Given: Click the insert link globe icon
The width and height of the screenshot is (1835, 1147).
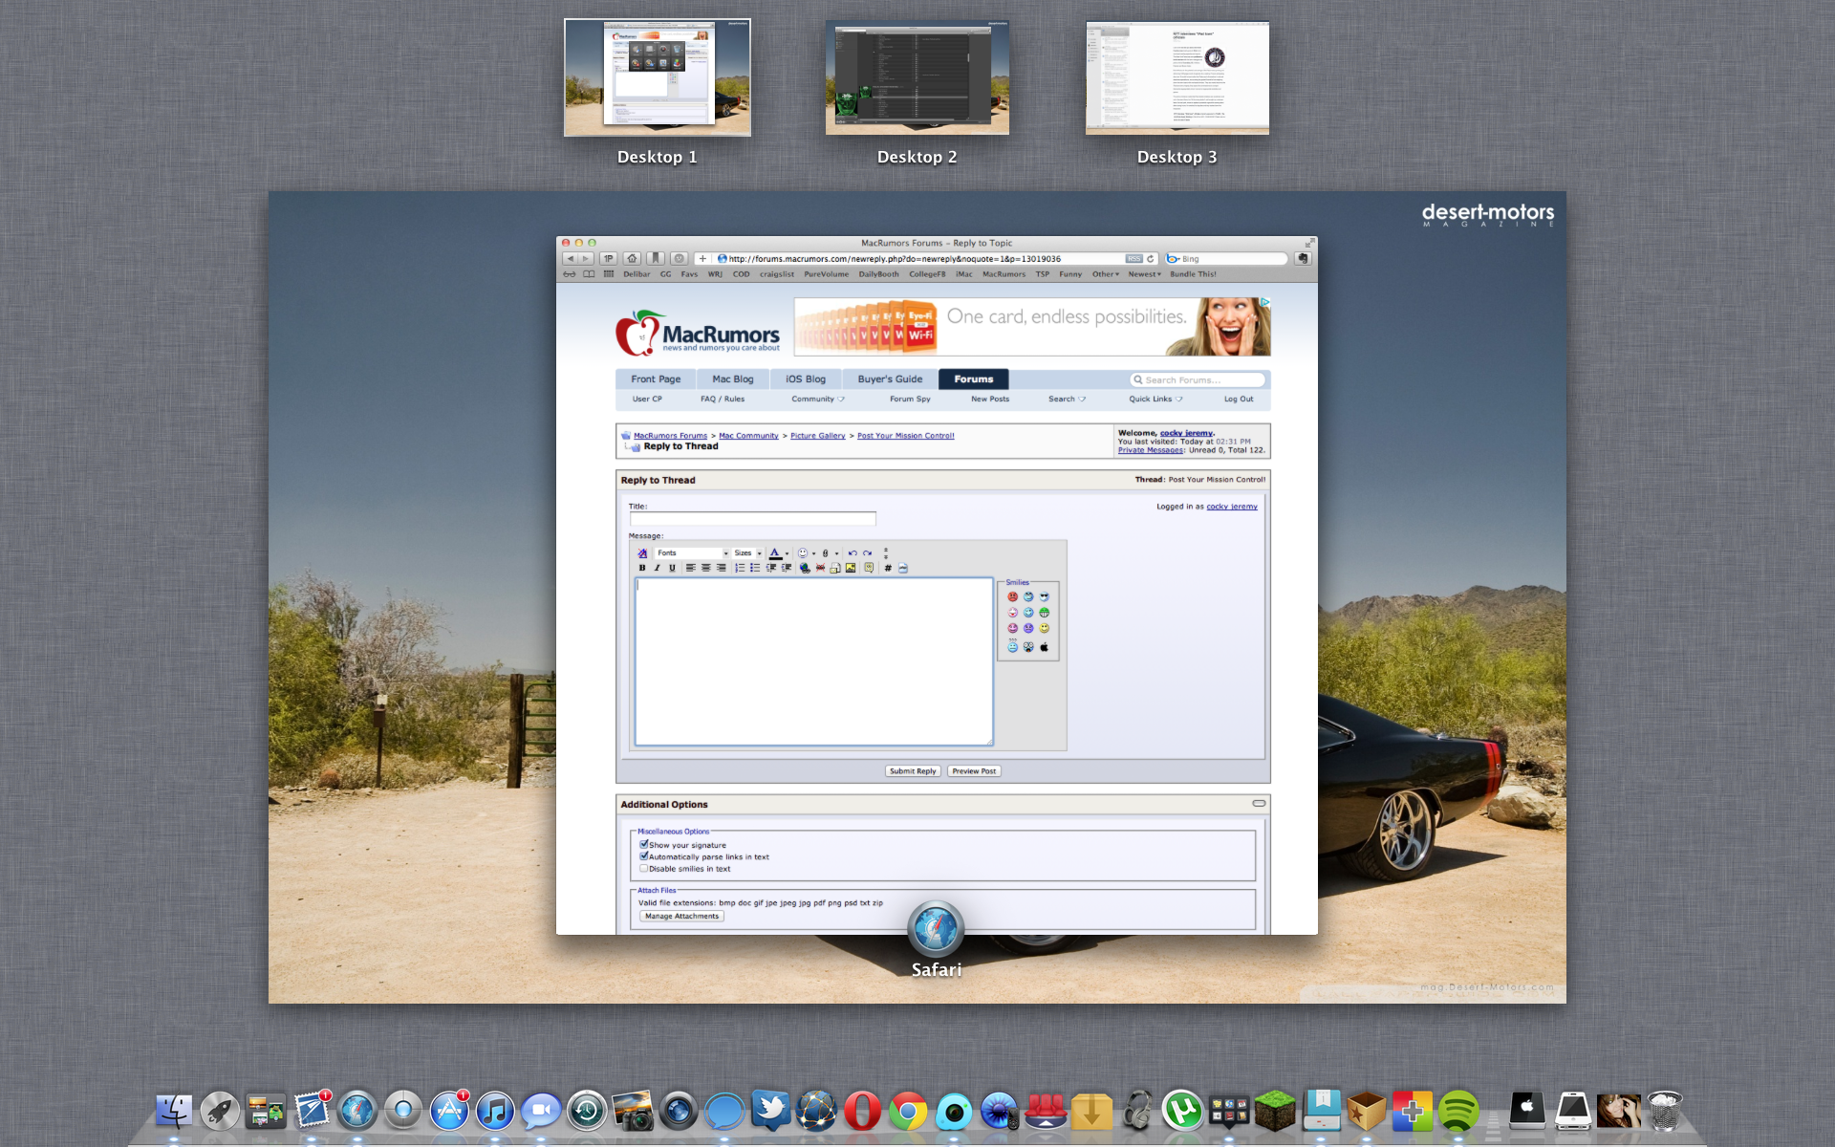Looking at the screenshot, I should click(805, 568).
